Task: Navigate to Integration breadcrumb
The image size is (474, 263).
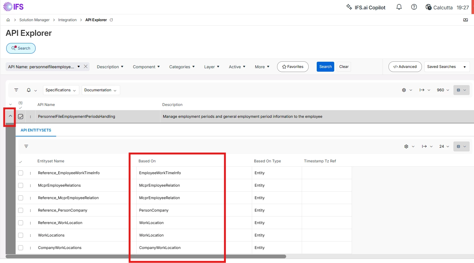Action: click(67, 20)
